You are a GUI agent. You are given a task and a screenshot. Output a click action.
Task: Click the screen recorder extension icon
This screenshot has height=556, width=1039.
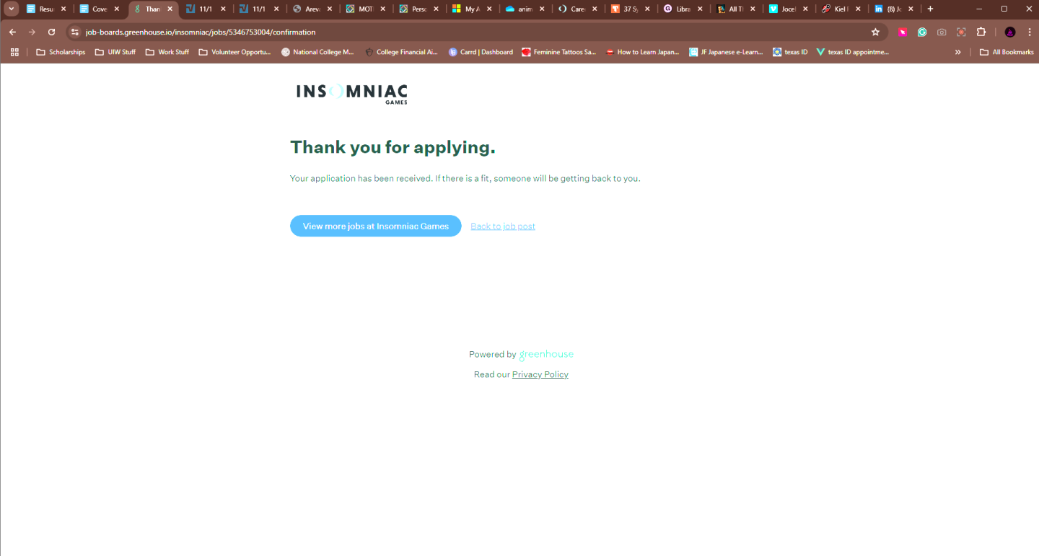[x=961, y=32]
